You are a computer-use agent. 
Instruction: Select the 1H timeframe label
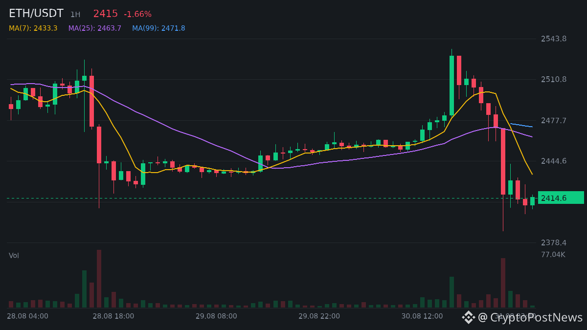75,15
